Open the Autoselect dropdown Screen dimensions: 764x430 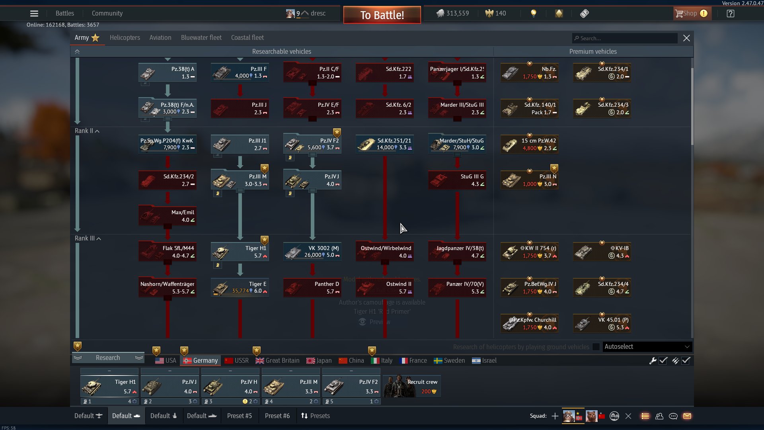(647, 347)
